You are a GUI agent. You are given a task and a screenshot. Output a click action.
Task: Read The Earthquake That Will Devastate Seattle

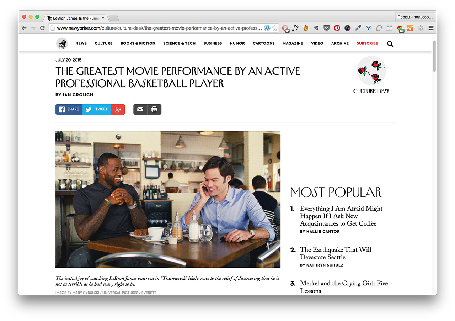[x=336, y=253]
